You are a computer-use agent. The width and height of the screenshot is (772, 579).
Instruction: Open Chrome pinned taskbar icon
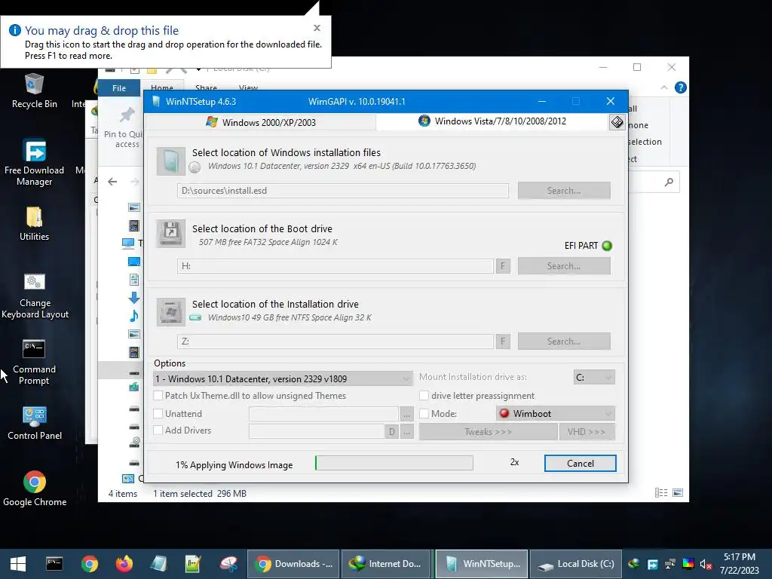[90, 564]
